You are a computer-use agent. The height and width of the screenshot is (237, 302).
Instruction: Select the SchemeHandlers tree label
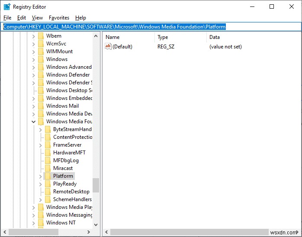pos(72,199)
